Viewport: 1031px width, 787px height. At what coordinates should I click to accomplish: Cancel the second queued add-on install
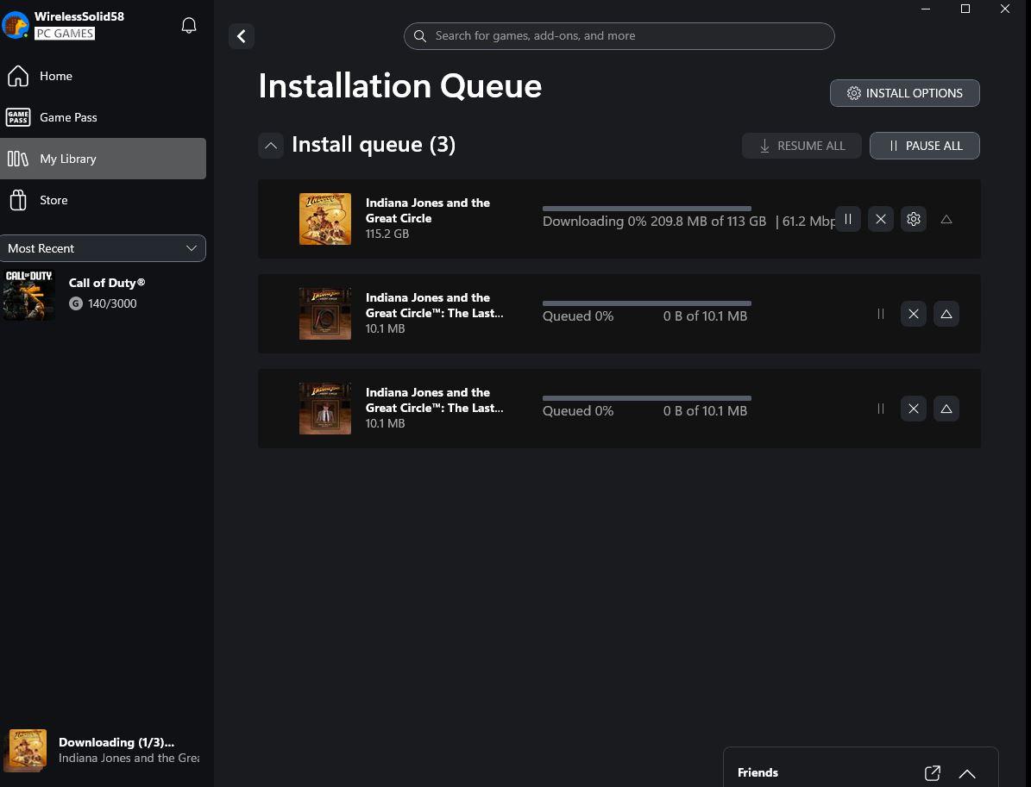click(914, 315)
